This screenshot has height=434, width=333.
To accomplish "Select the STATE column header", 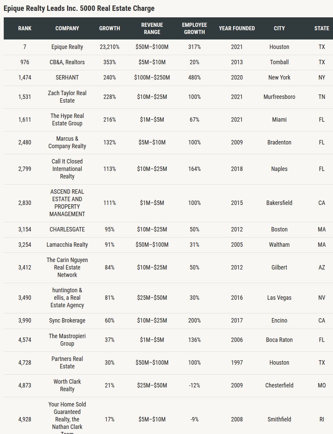I will click(321, 29).
